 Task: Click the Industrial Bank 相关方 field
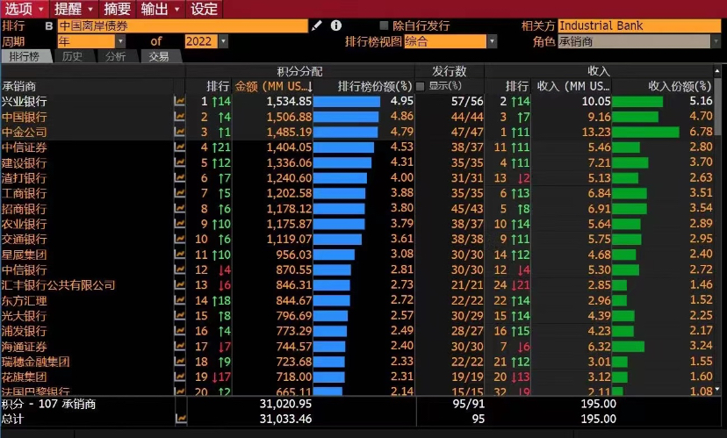[x=639, y=25]
